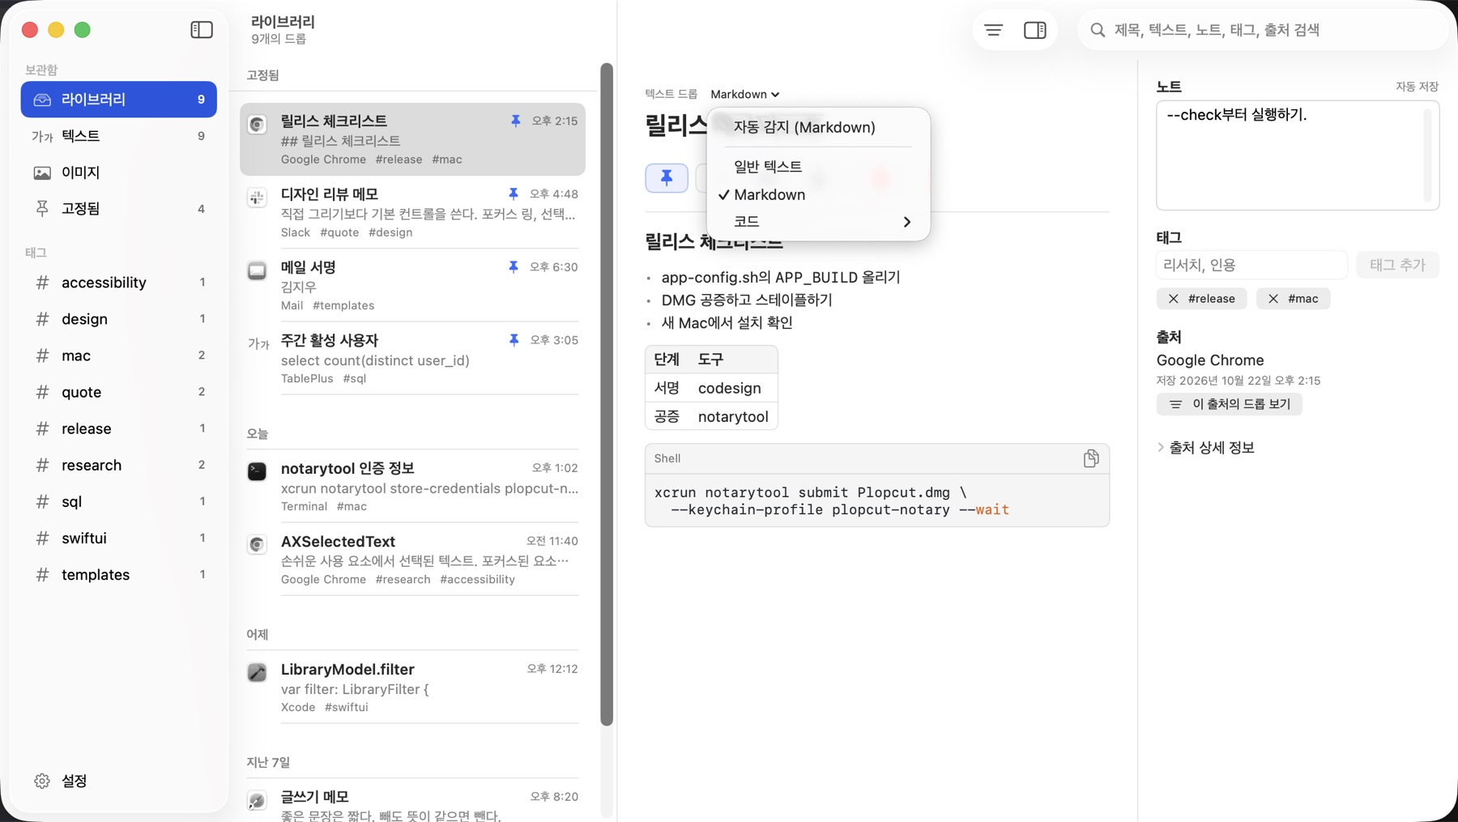Remove the #release tag chip
This screenshot has height=822, width=1458.
pyautogui.click(x=1174, y=299)
